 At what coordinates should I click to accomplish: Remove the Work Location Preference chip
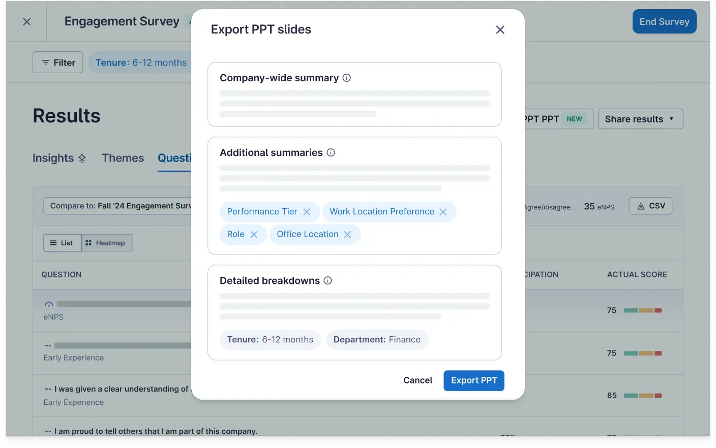443,212
